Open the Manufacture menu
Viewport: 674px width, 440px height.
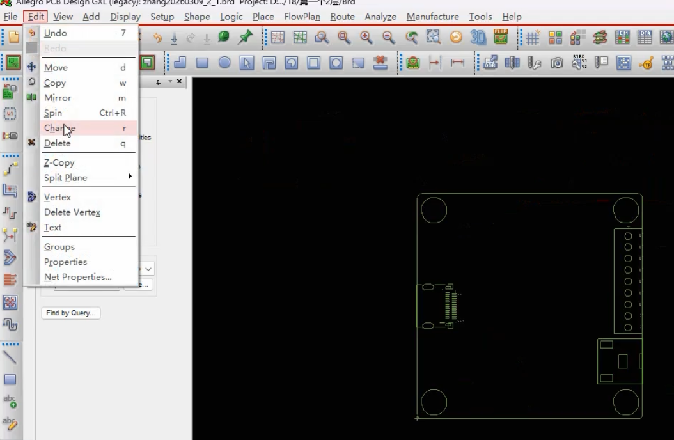pyautogui.click(x=432, y=17)
